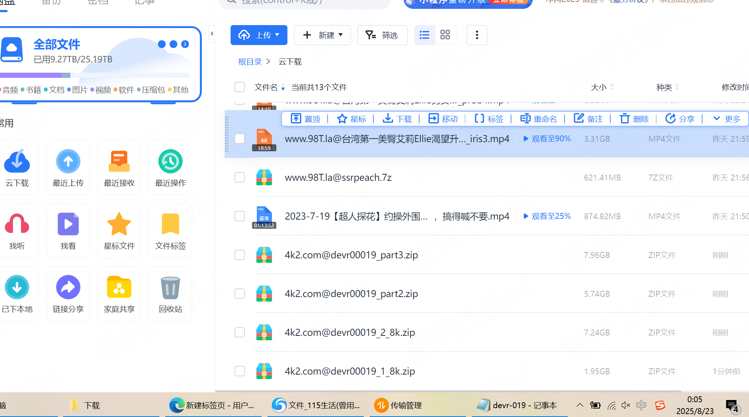Viewport: 749px width, 417px height.
Task: Open 文件标签 file tags shortcut
Action: pos(170,231)
